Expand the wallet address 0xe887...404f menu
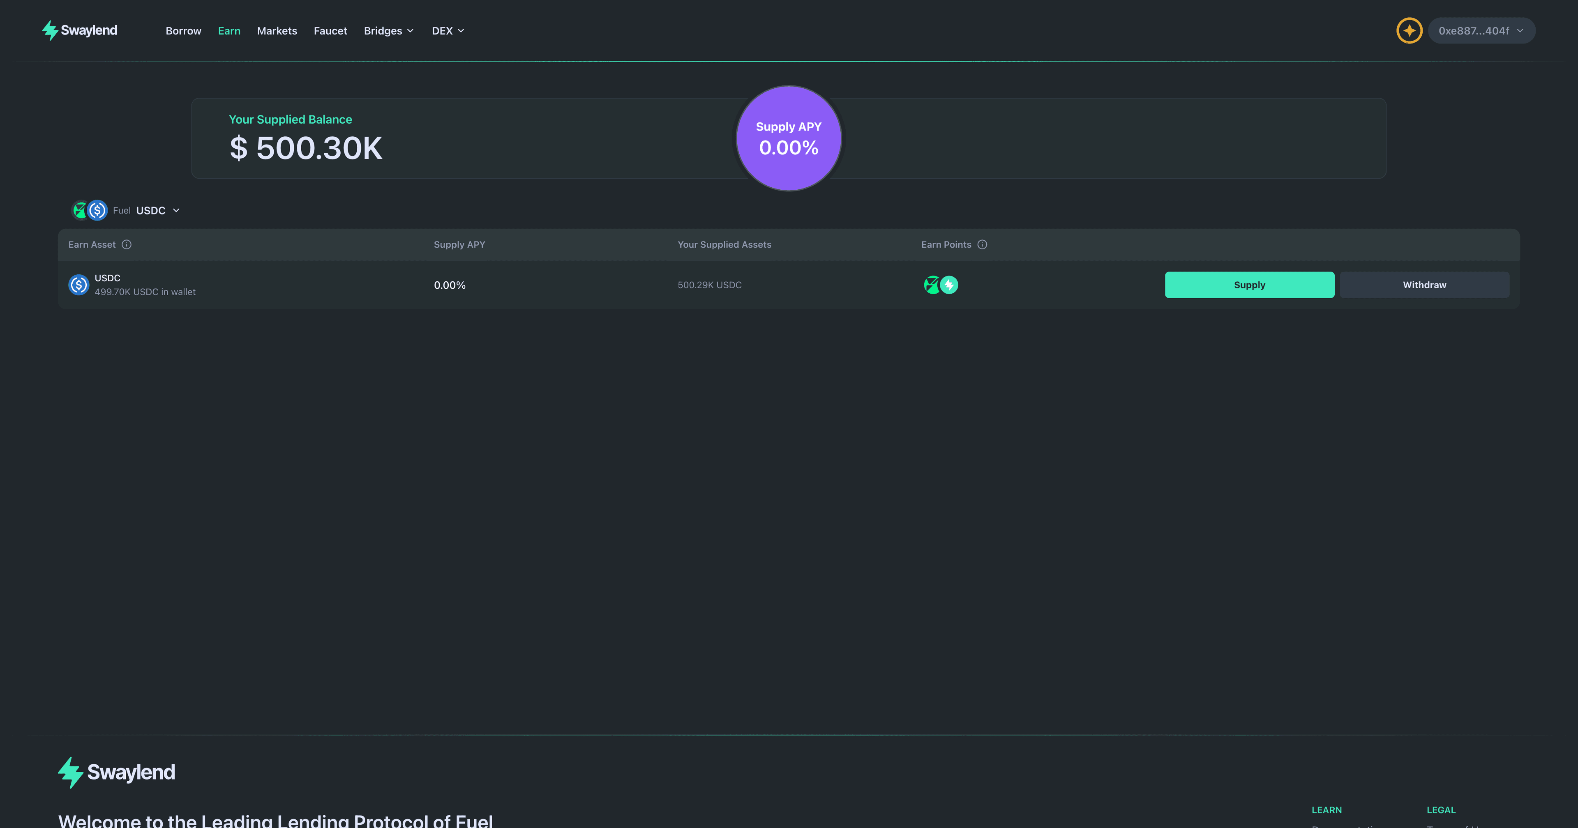The width and height of the screenshot is (1578, 828). (1481, 30)
